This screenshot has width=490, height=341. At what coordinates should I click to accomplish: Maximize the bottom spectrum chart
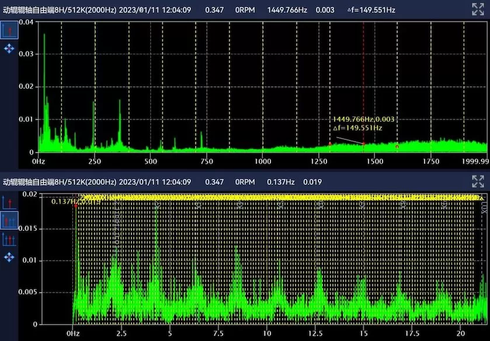tap(478, 181)
